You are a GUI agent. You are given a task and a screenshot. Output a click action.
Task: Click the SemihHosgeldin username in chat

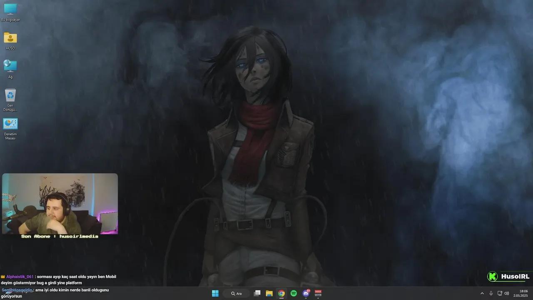coord(17,290)
